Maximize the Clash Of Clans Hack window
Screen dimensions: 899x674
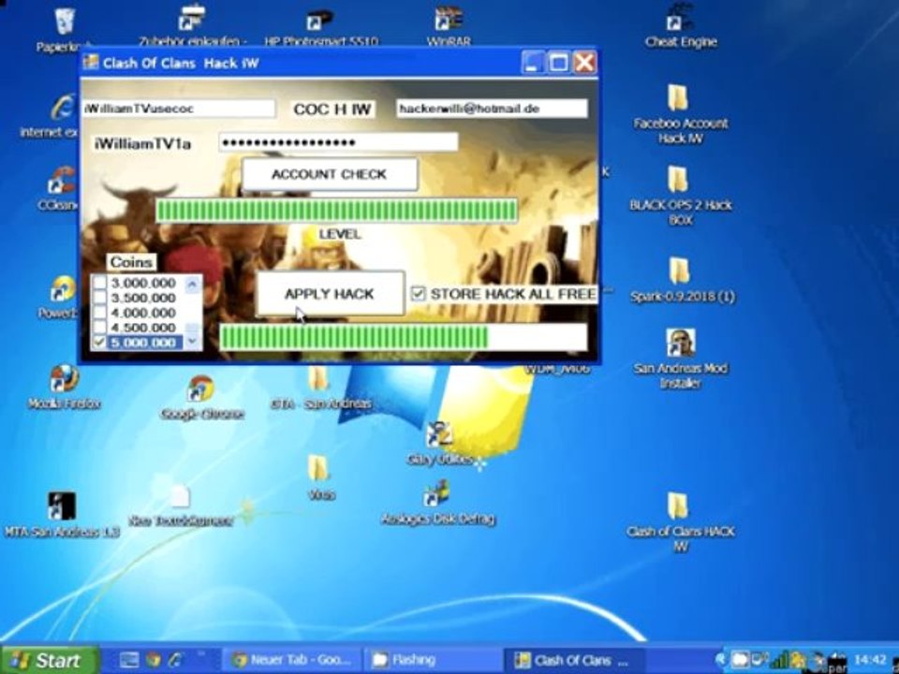coord(558,62)
